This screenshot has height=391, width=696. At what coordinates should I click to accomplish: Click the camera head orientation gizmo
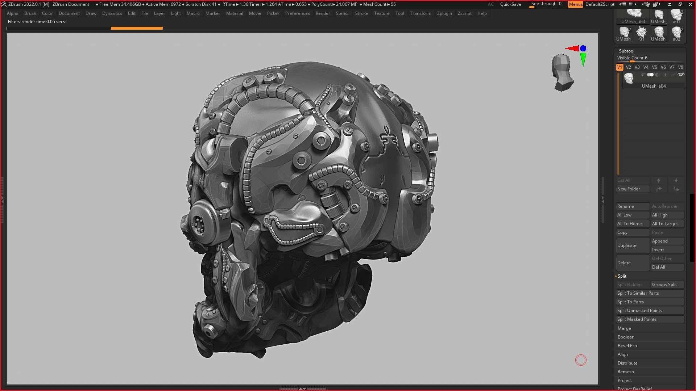point(562,72)
